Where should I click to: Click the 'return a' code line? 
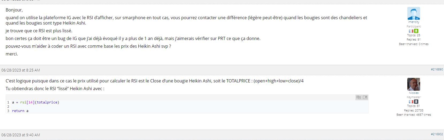coord(20,111)
